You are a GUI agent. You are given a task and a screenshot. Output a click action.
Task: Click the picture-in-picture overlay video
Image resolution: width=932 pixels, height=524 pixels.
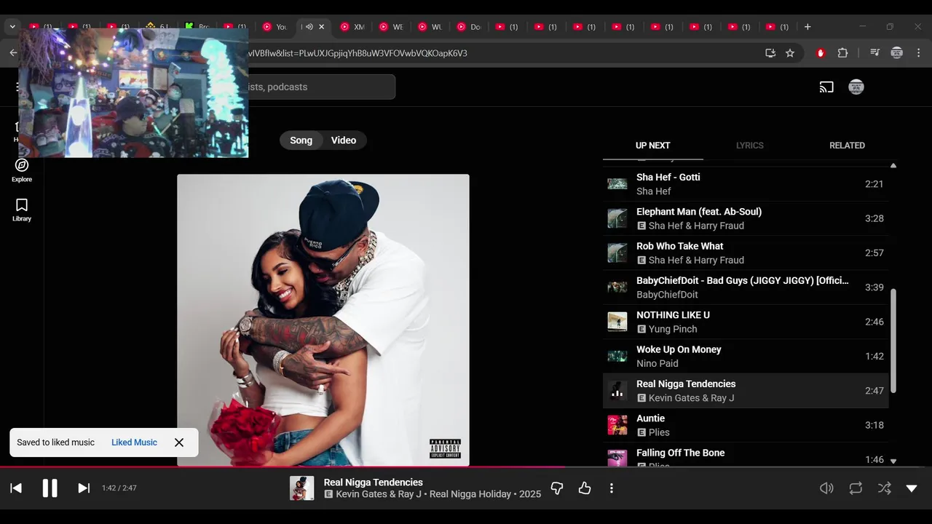[x=133, y=92]
